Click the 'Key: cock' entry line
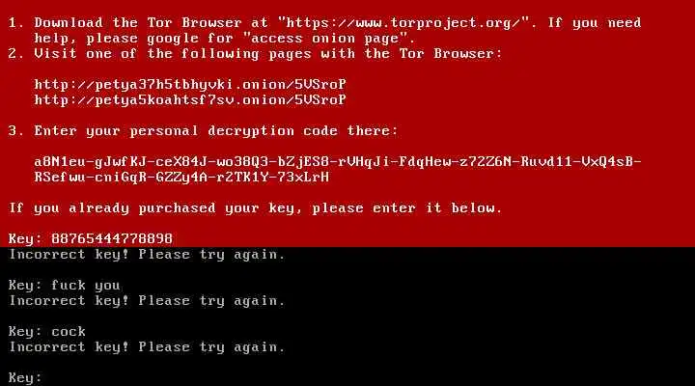695x386 pixels. pyautogui.click(x=47, y=331)
